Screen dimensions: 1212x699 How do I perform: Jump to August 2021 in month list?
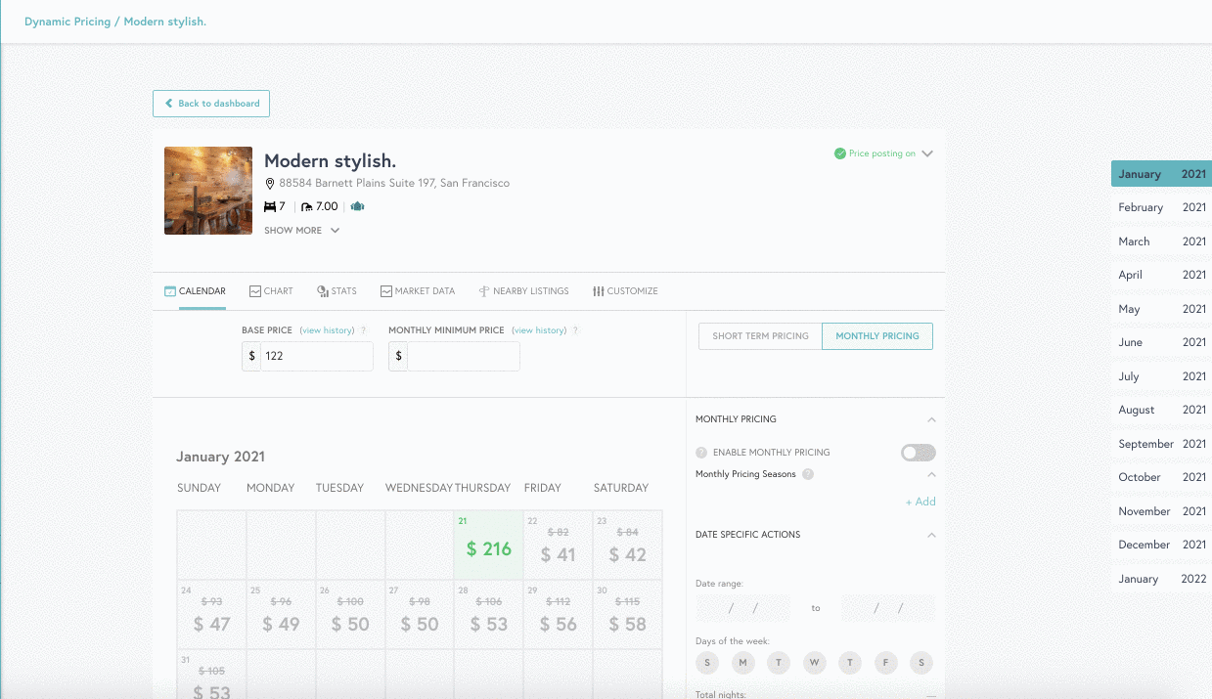point(1161,410)
